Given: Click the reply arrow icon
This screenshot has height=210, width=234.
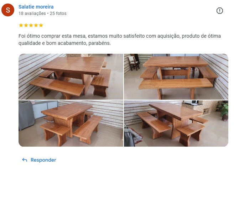Looking at the screenshot, I should click(25, 160).
